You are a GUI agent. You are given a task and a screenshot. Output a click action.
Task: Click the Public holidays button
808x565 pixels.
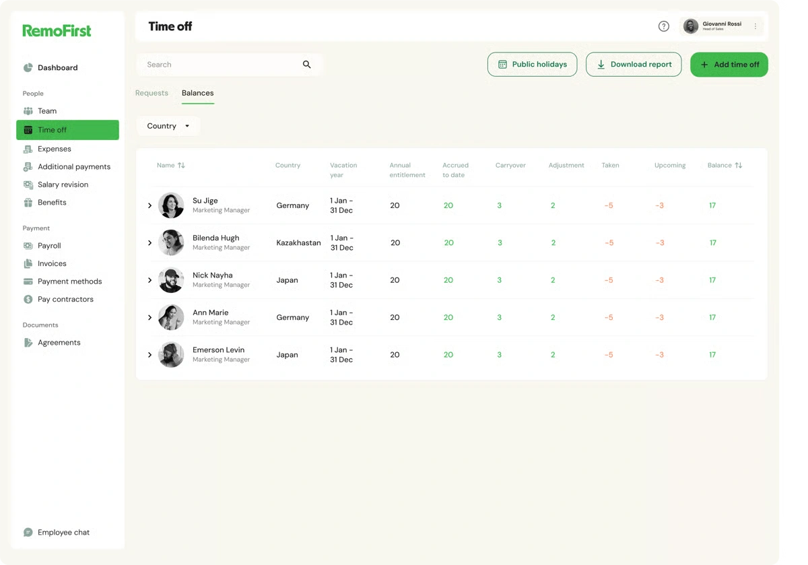pos(532,65)
